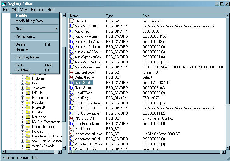Click the Registry Editor title bar icon

click(4, 4)
